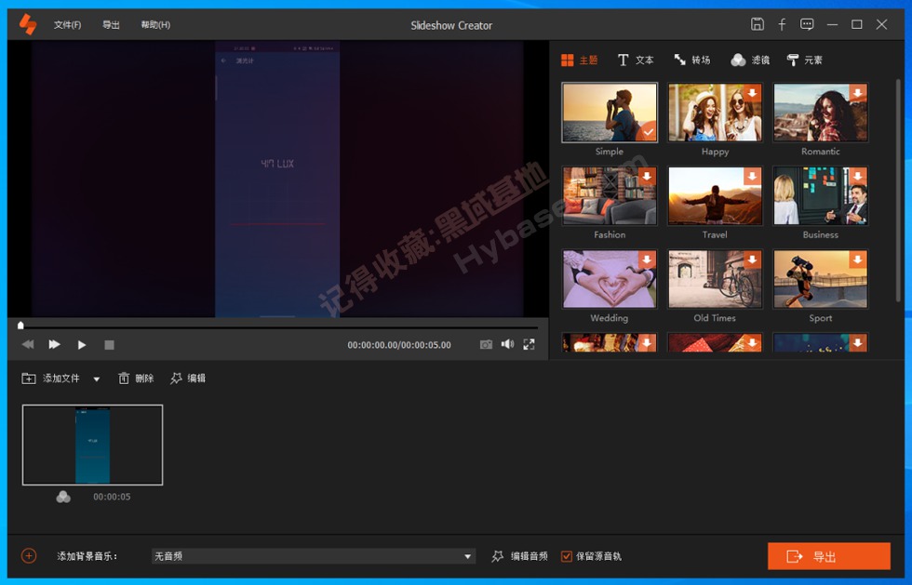Select the Happy theme thumbnail
This screenshot has height=585, width=912.
[715, 113]
